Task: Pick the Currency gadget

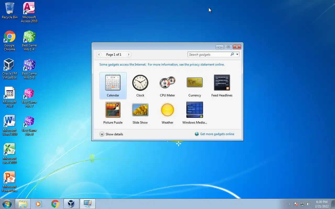Action: coord(195,86)
